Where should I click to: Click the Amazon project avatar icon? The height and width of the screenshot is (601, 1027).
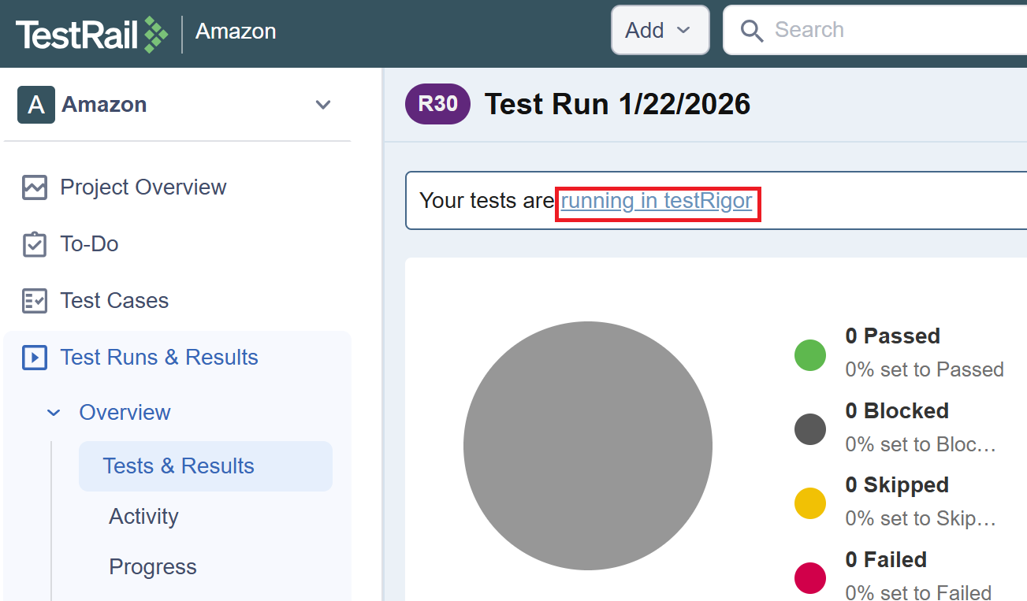click(36, 105)
